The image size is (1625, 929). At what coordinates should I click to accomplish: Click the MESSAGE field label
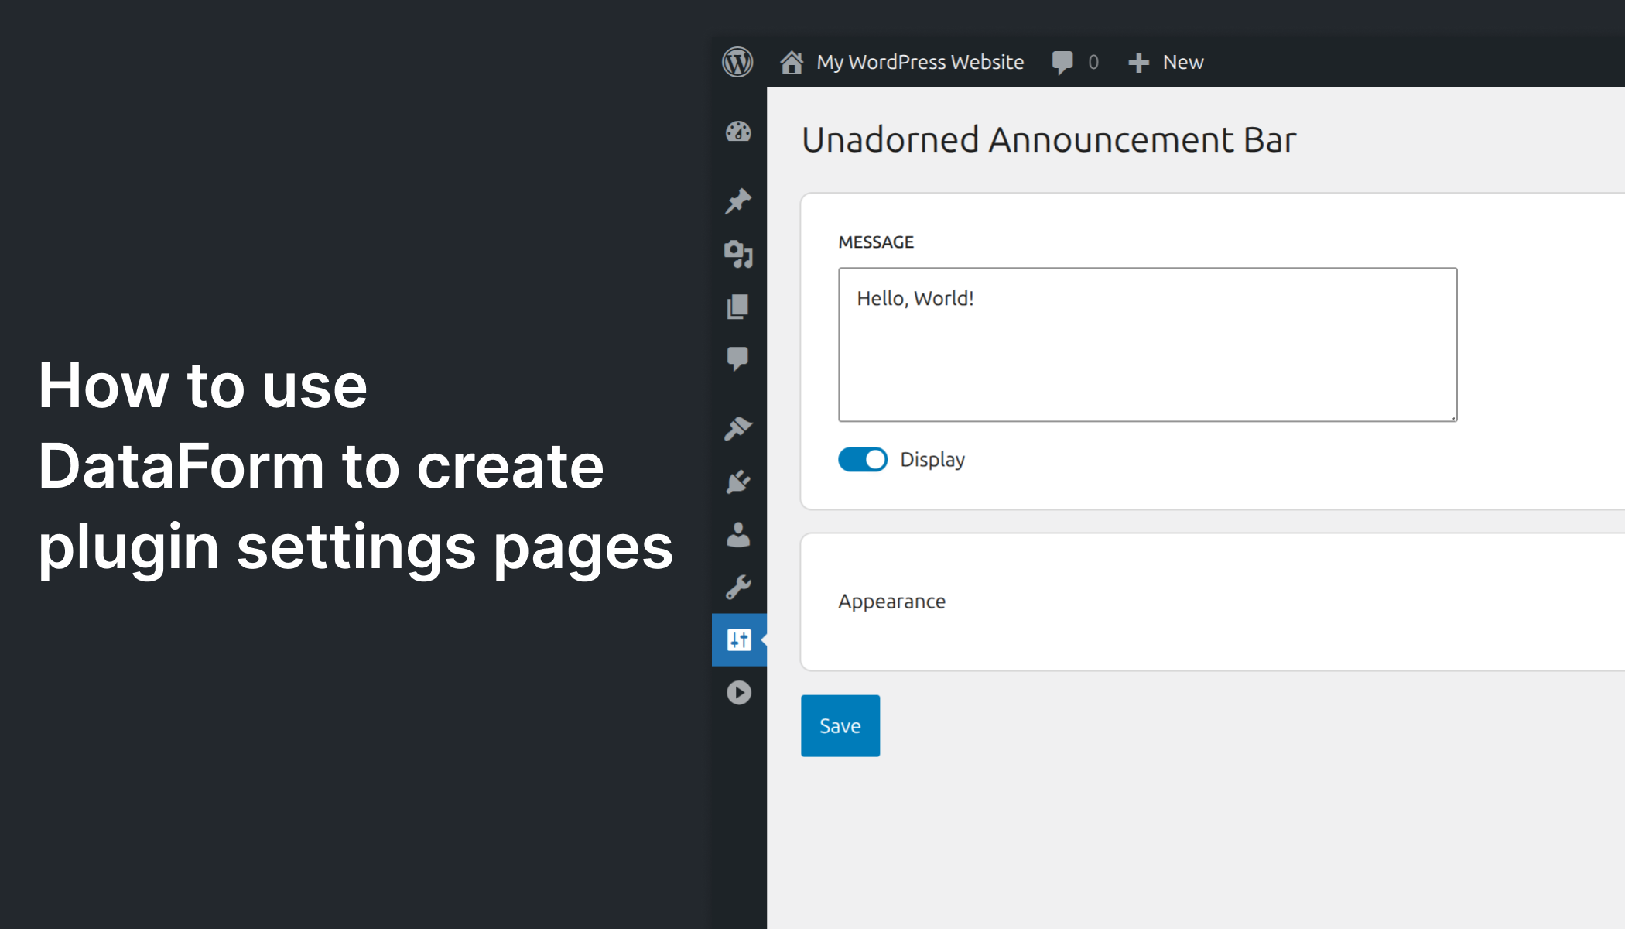click(876, 242)
